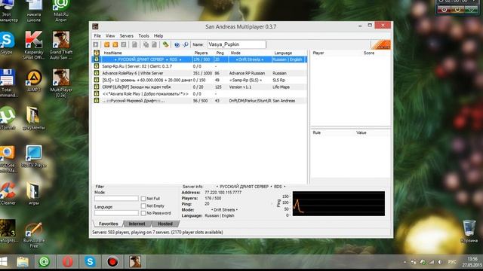Select the Advance RolePlay 6 White Server row
This screenshot has width=483, height=271.
[x=200, y=73]
